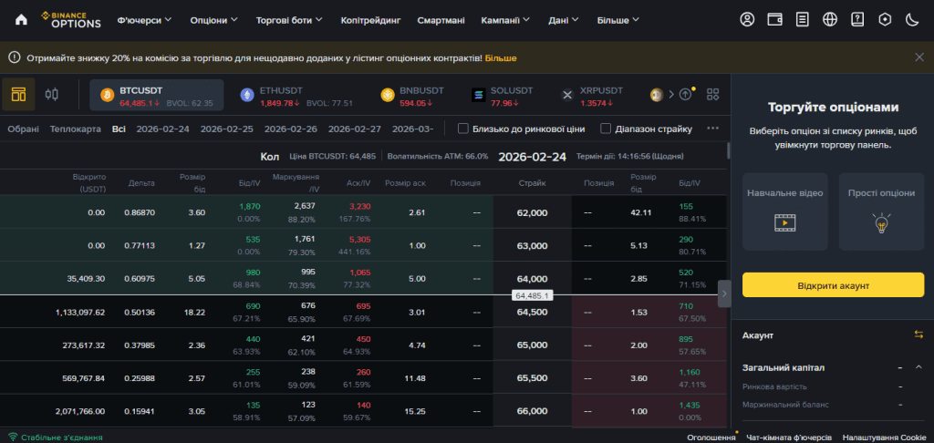The image size is (934, 443).
Task: Click the option chain vertical scrollbar
Action: 729,150
